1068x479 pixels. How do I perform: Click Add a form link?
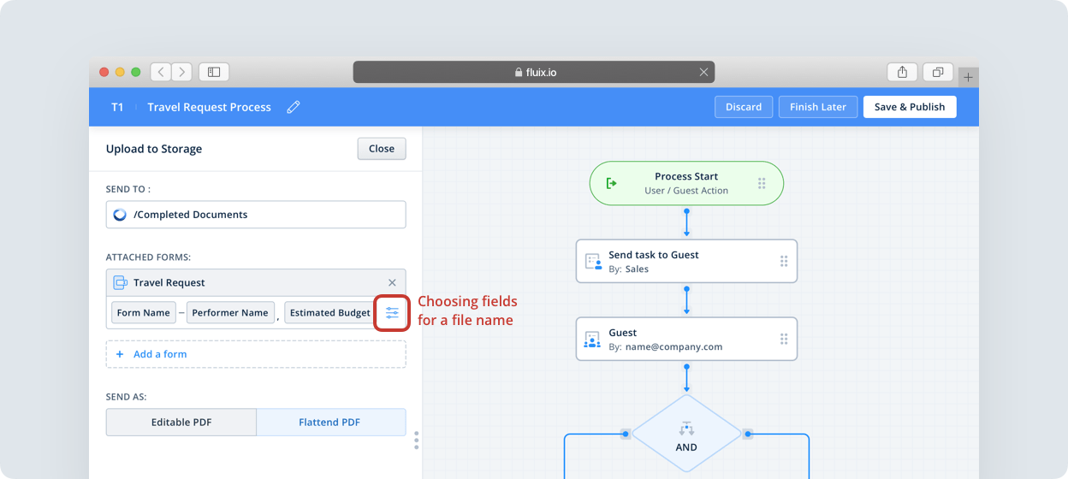pyautogui.click(x=160, y=354)
